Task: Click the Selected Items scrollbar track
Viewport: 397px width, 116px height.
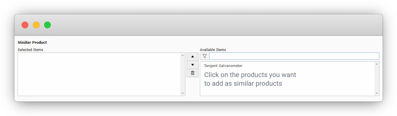Action: [182, 74]
